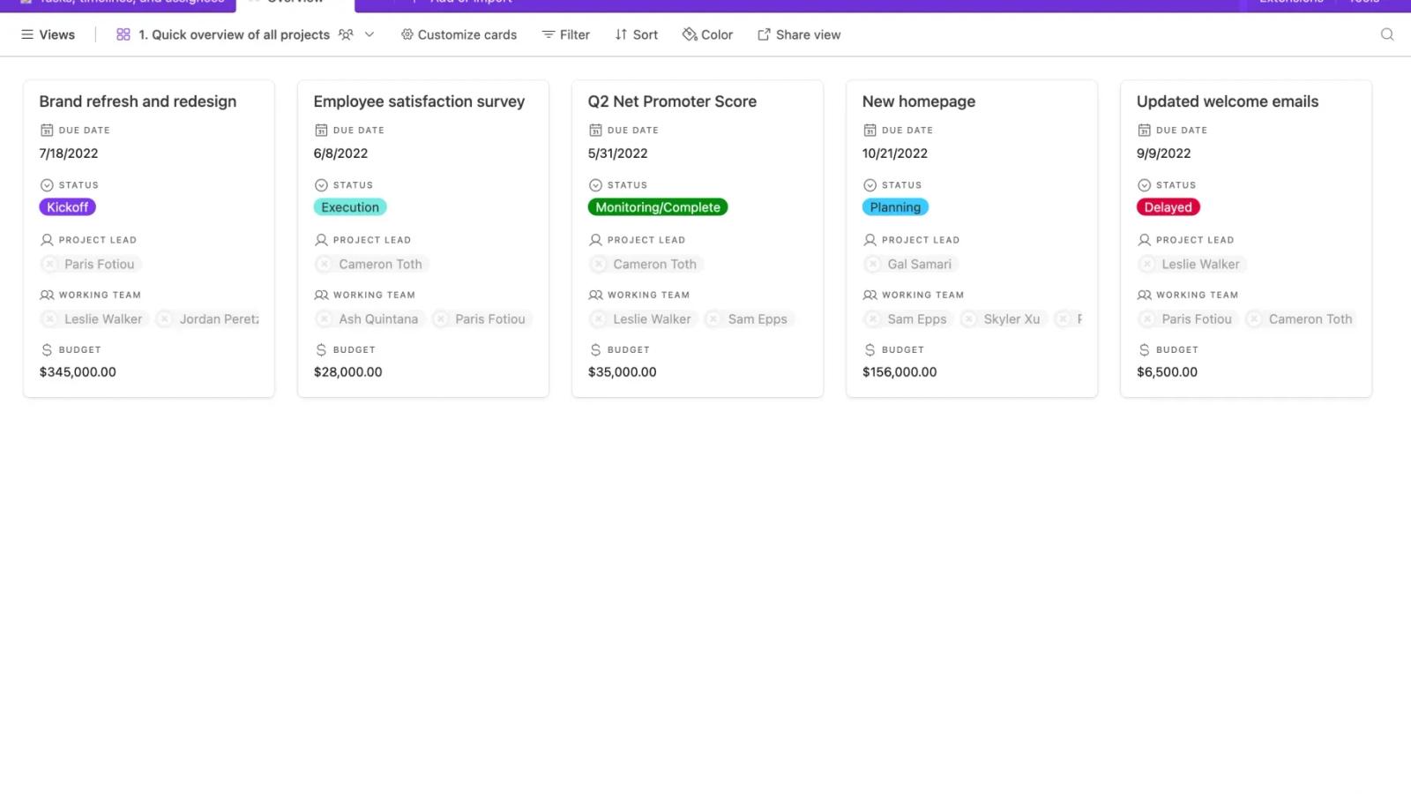The image size is (1411, 794).
Task: Click the red Delayed status tag
Action: pyautogui.click(x=1168, y=207)
